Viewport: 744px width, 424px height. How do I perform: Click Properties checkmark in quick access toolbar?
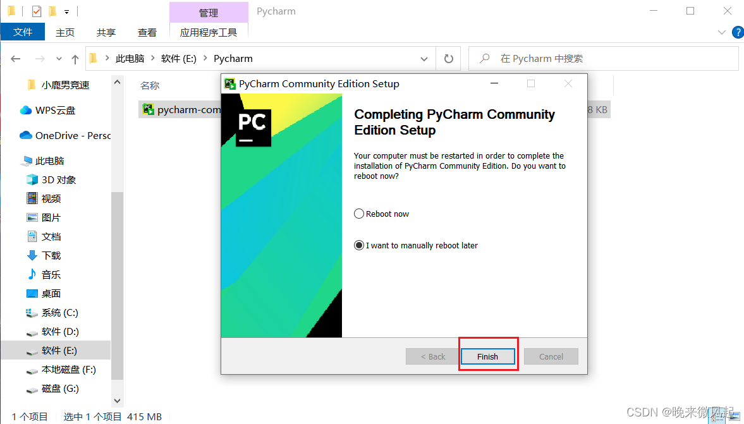click(37, 11)
